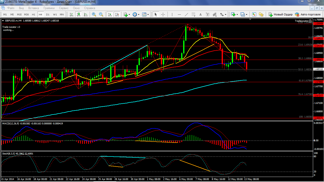Screen dimensions: 324x182
Task: Select the crosshair tool
Action: tap(163, 14)
